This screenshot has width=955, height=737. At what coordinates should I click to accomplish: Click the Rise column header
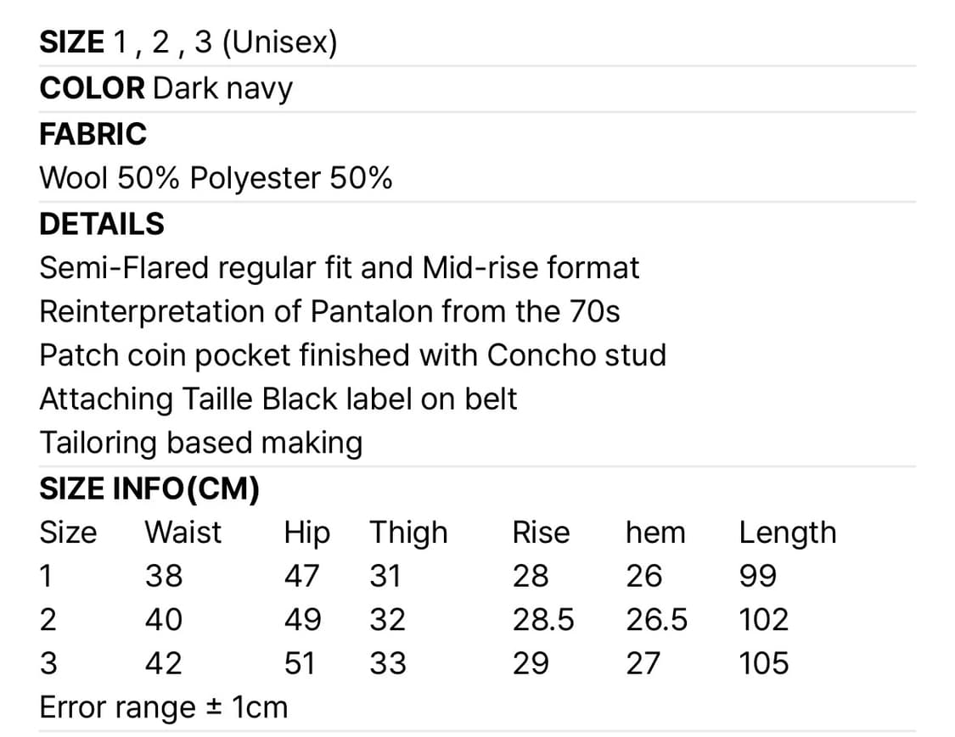click(541, 533)
